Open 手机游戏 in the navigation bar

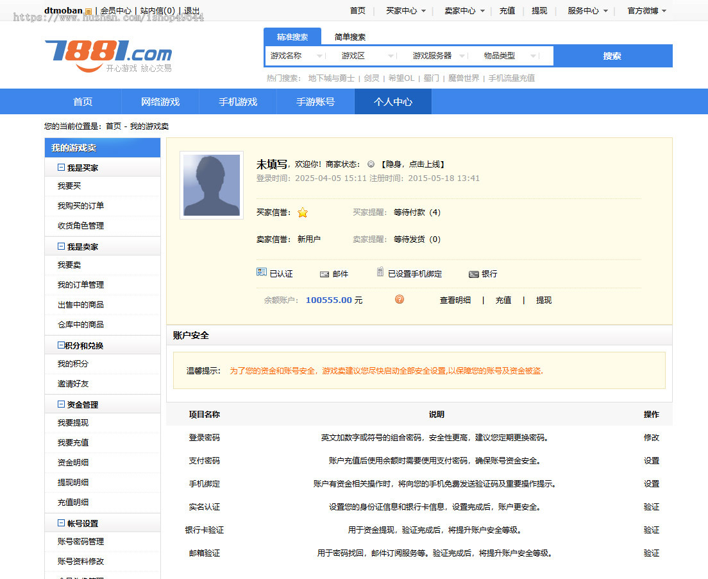click(238, 101)
